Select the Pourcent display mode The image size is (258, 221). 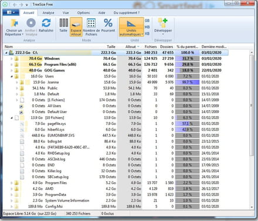tap(108, 25)
